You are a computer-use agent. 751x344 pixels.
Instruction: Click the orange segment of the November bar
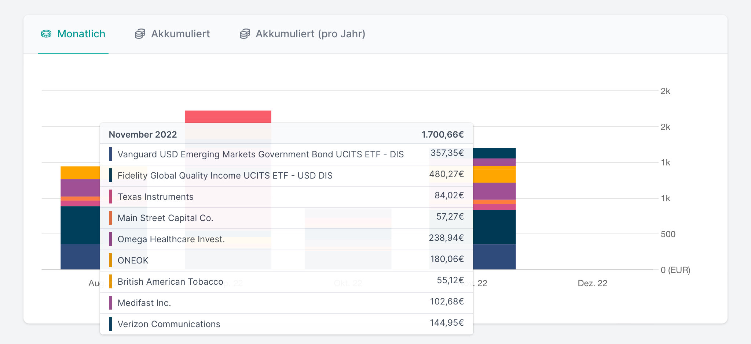tap(494, 174)
